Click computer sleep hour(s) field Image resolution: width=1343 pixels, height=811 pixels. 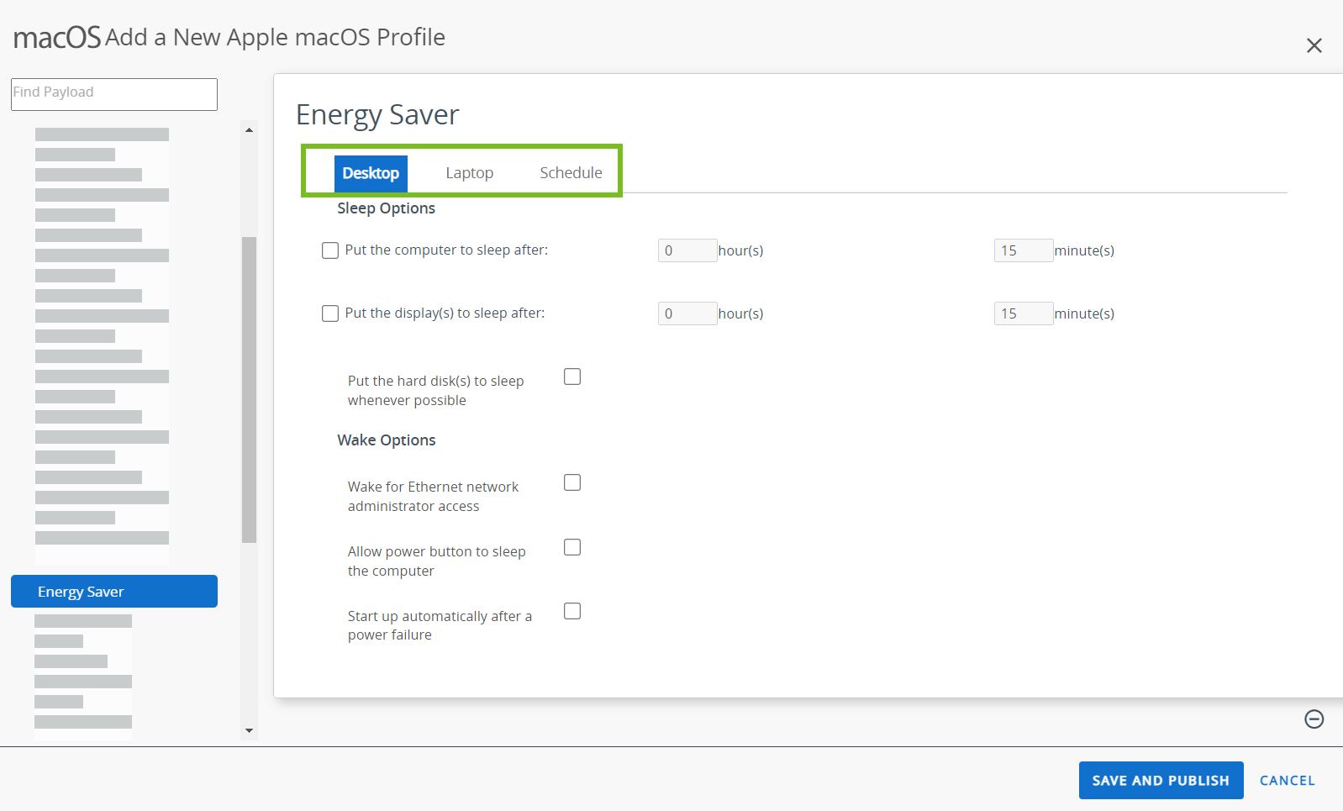tap(687, 250)
